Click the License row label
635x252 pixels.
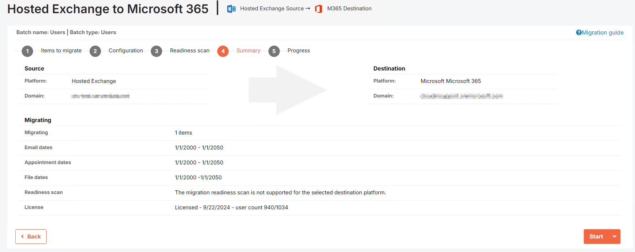coord(34,207)
